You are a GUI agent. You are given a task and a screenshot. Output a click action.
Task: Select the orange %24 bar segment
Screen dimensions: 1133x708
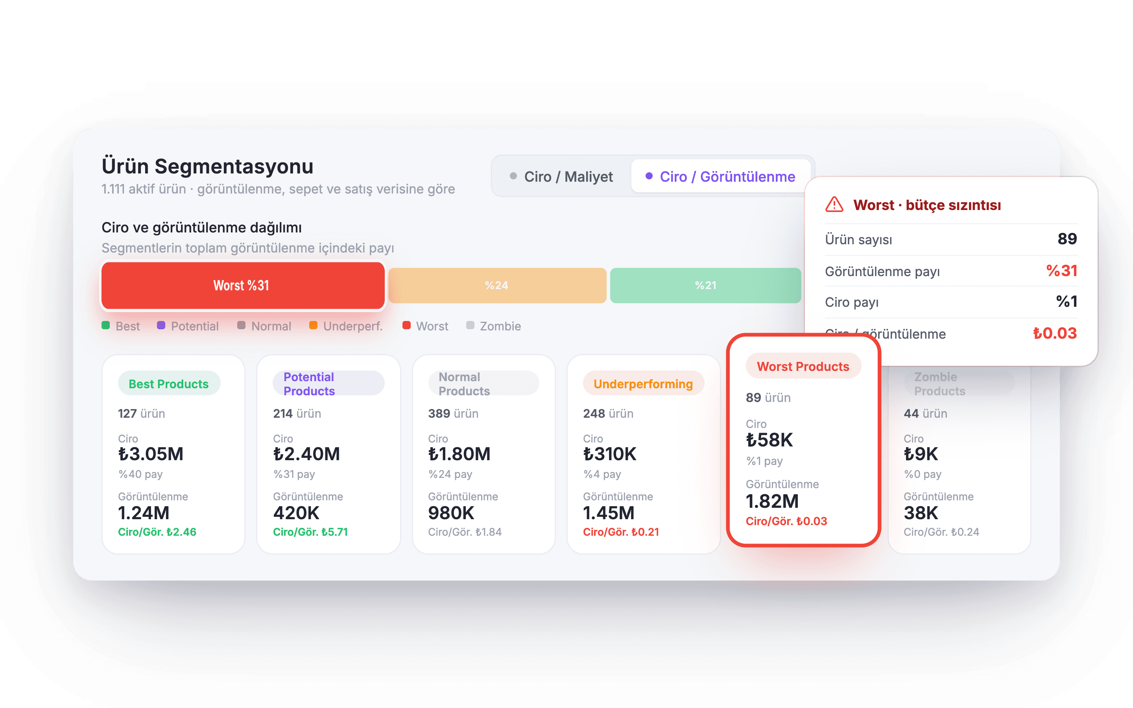click(x=497, y=286)
